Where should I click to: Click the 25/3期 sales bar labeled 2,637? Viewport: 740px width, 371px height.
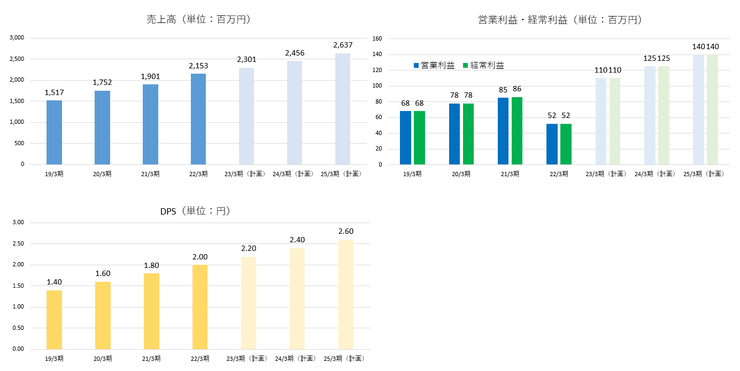[x=343, y=109]
